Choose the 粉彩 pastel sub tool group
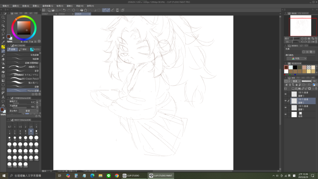 24,49
